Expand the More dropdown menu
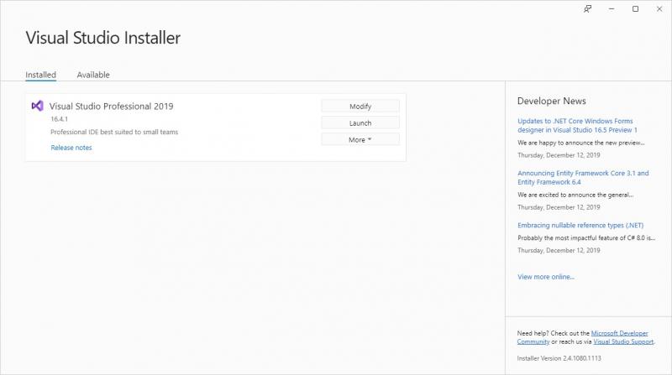The image size is (672, 375). pyautogui.click(x=360, y=139)
